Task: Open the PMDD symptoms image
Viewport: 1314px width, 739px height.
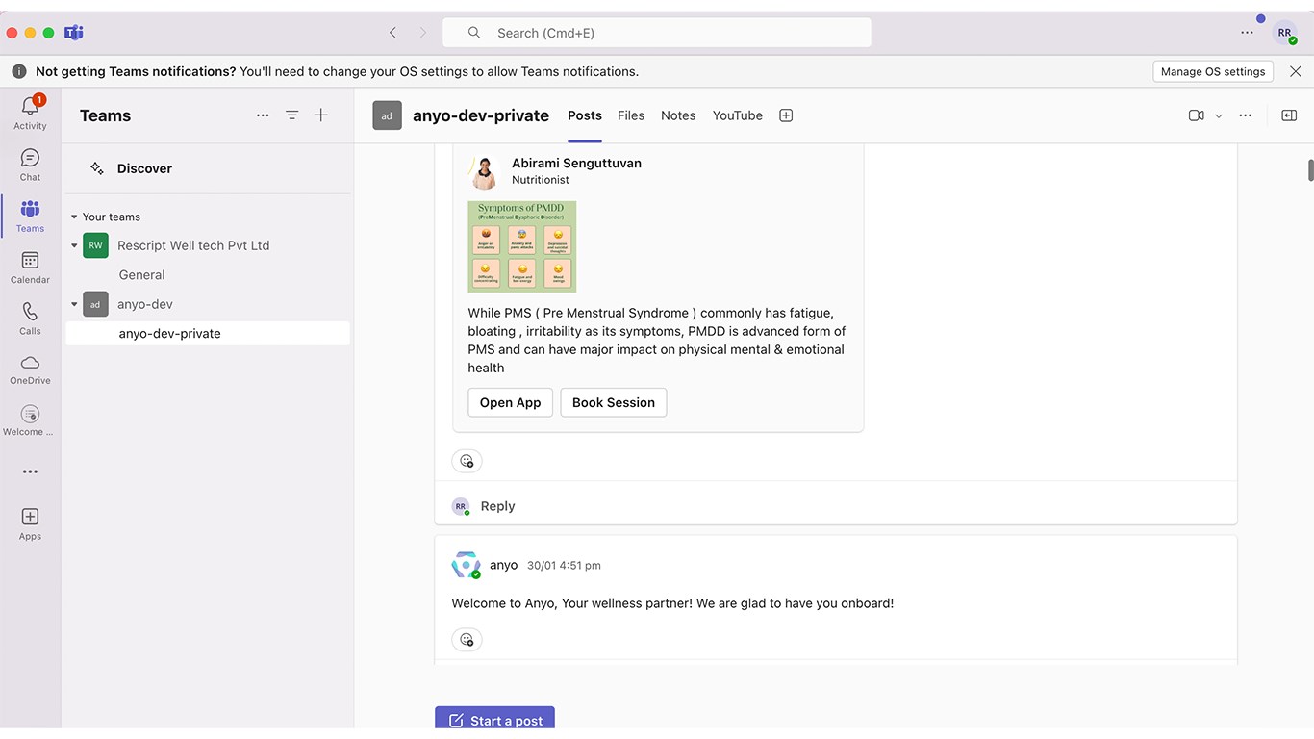Action: [x=522, y=246]
